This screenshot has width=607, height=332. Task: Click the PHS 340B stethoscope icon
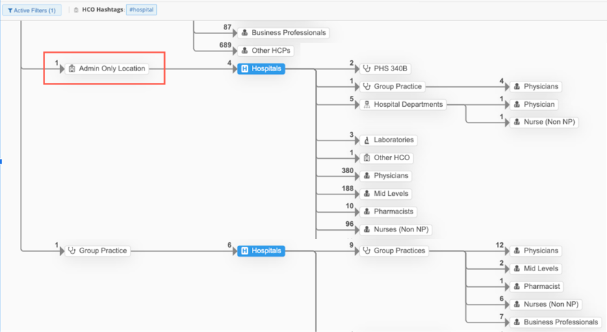point(367,68)
